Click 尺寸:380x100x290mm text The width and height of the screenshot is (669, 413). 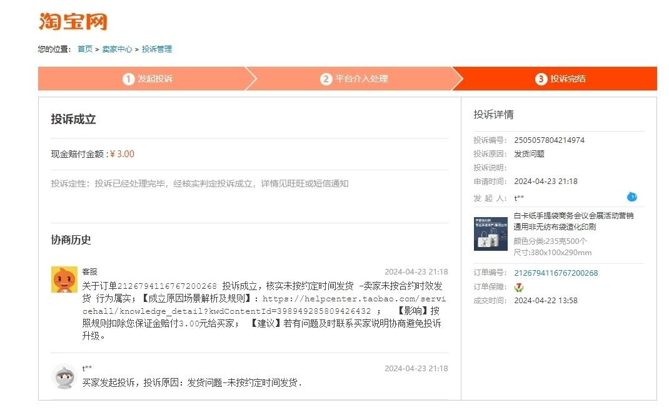click(553, 253)
